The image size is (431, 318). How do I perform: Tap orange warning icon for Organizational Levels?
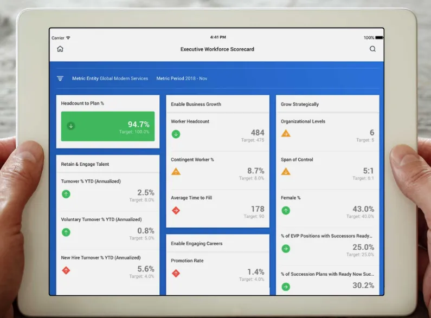(286, 133)
